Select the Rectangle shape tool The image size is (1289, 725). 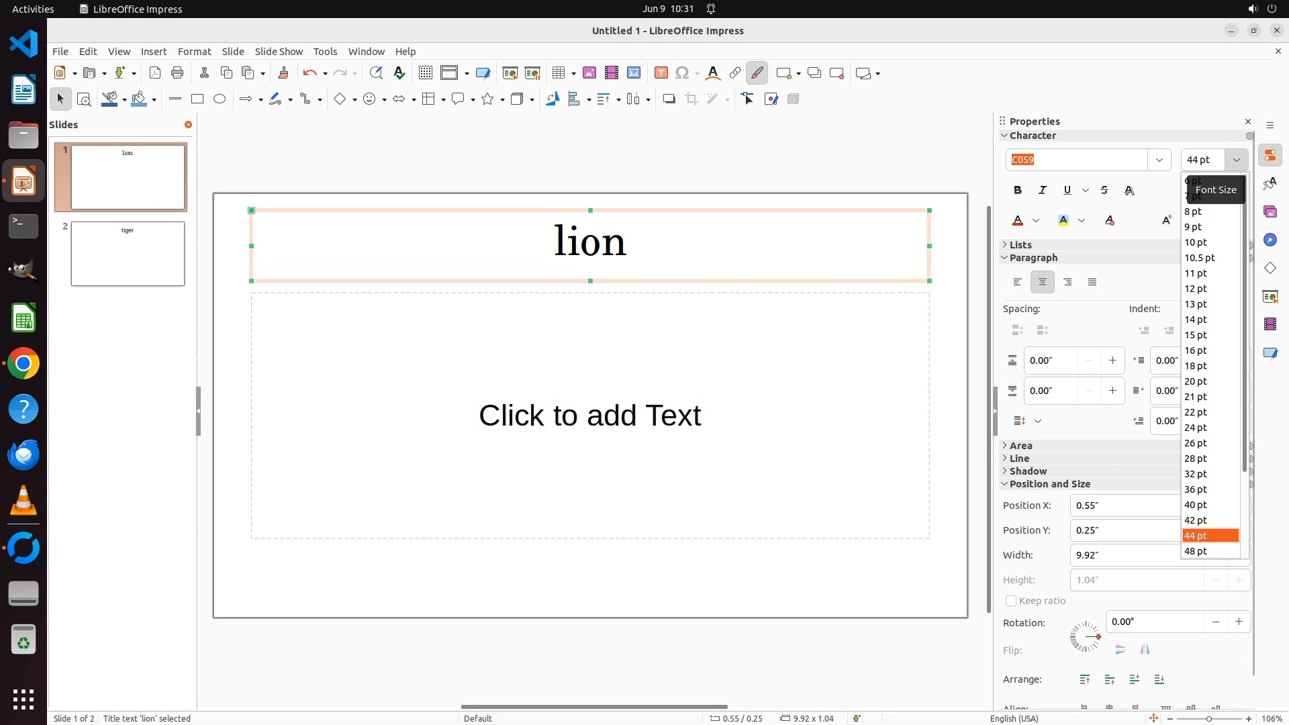[x=197, y=99]
